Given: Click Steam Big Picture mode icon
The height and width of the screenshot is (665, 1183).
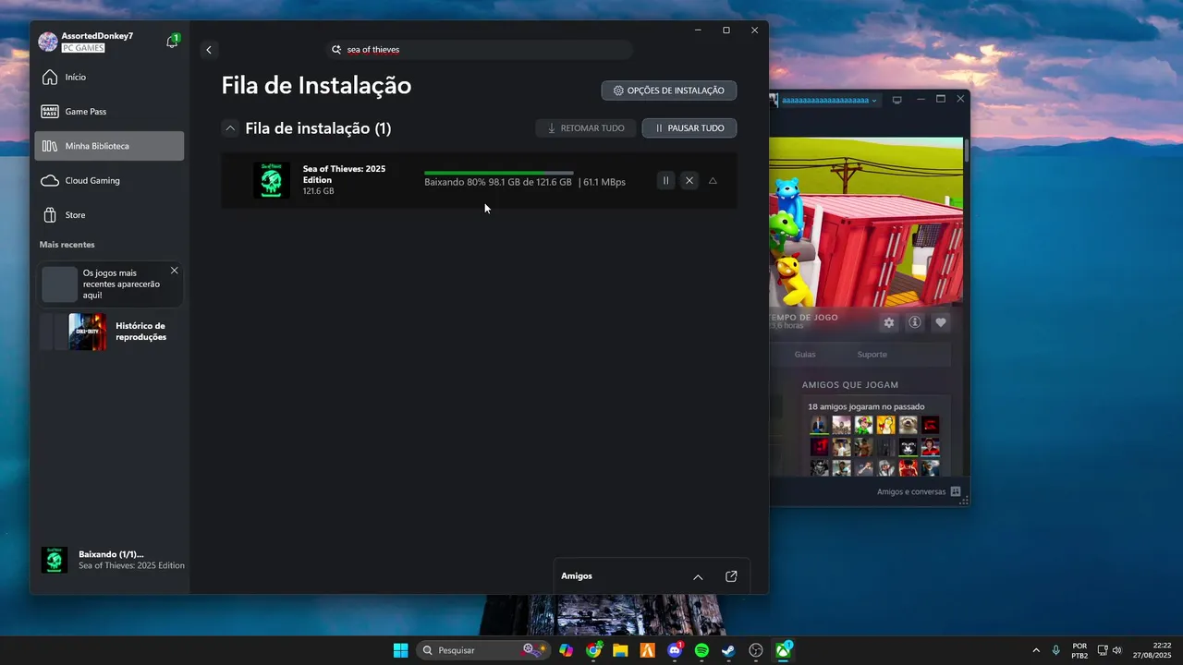Looking at the screenshot, I should point(896,100).
